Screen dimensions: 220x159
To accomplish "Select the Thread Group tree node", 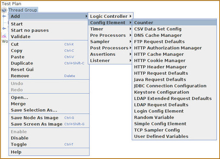I will (x=23, y=10).
